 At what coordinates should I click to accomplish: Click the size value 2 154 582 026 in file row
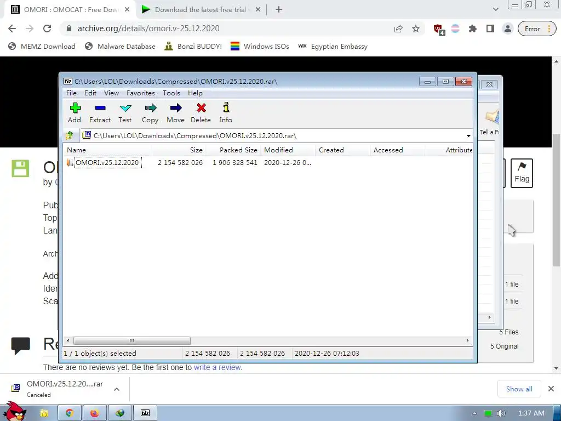tap(180, 162)
